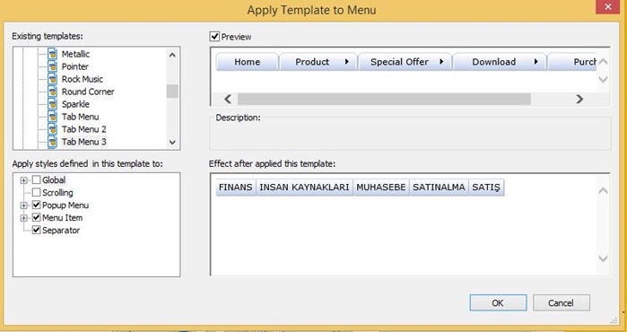Image resolution: width=627 pixels, height=332 pixels.
Task: Click the Tab Menu 2 template icon
Action: pos(52,129)
